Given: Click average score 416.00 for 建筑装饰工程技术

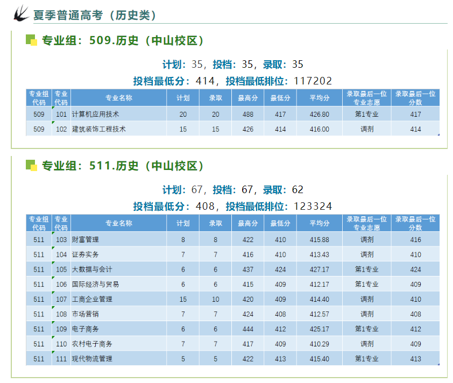Looking at the screenshot, I should (320, 129).
